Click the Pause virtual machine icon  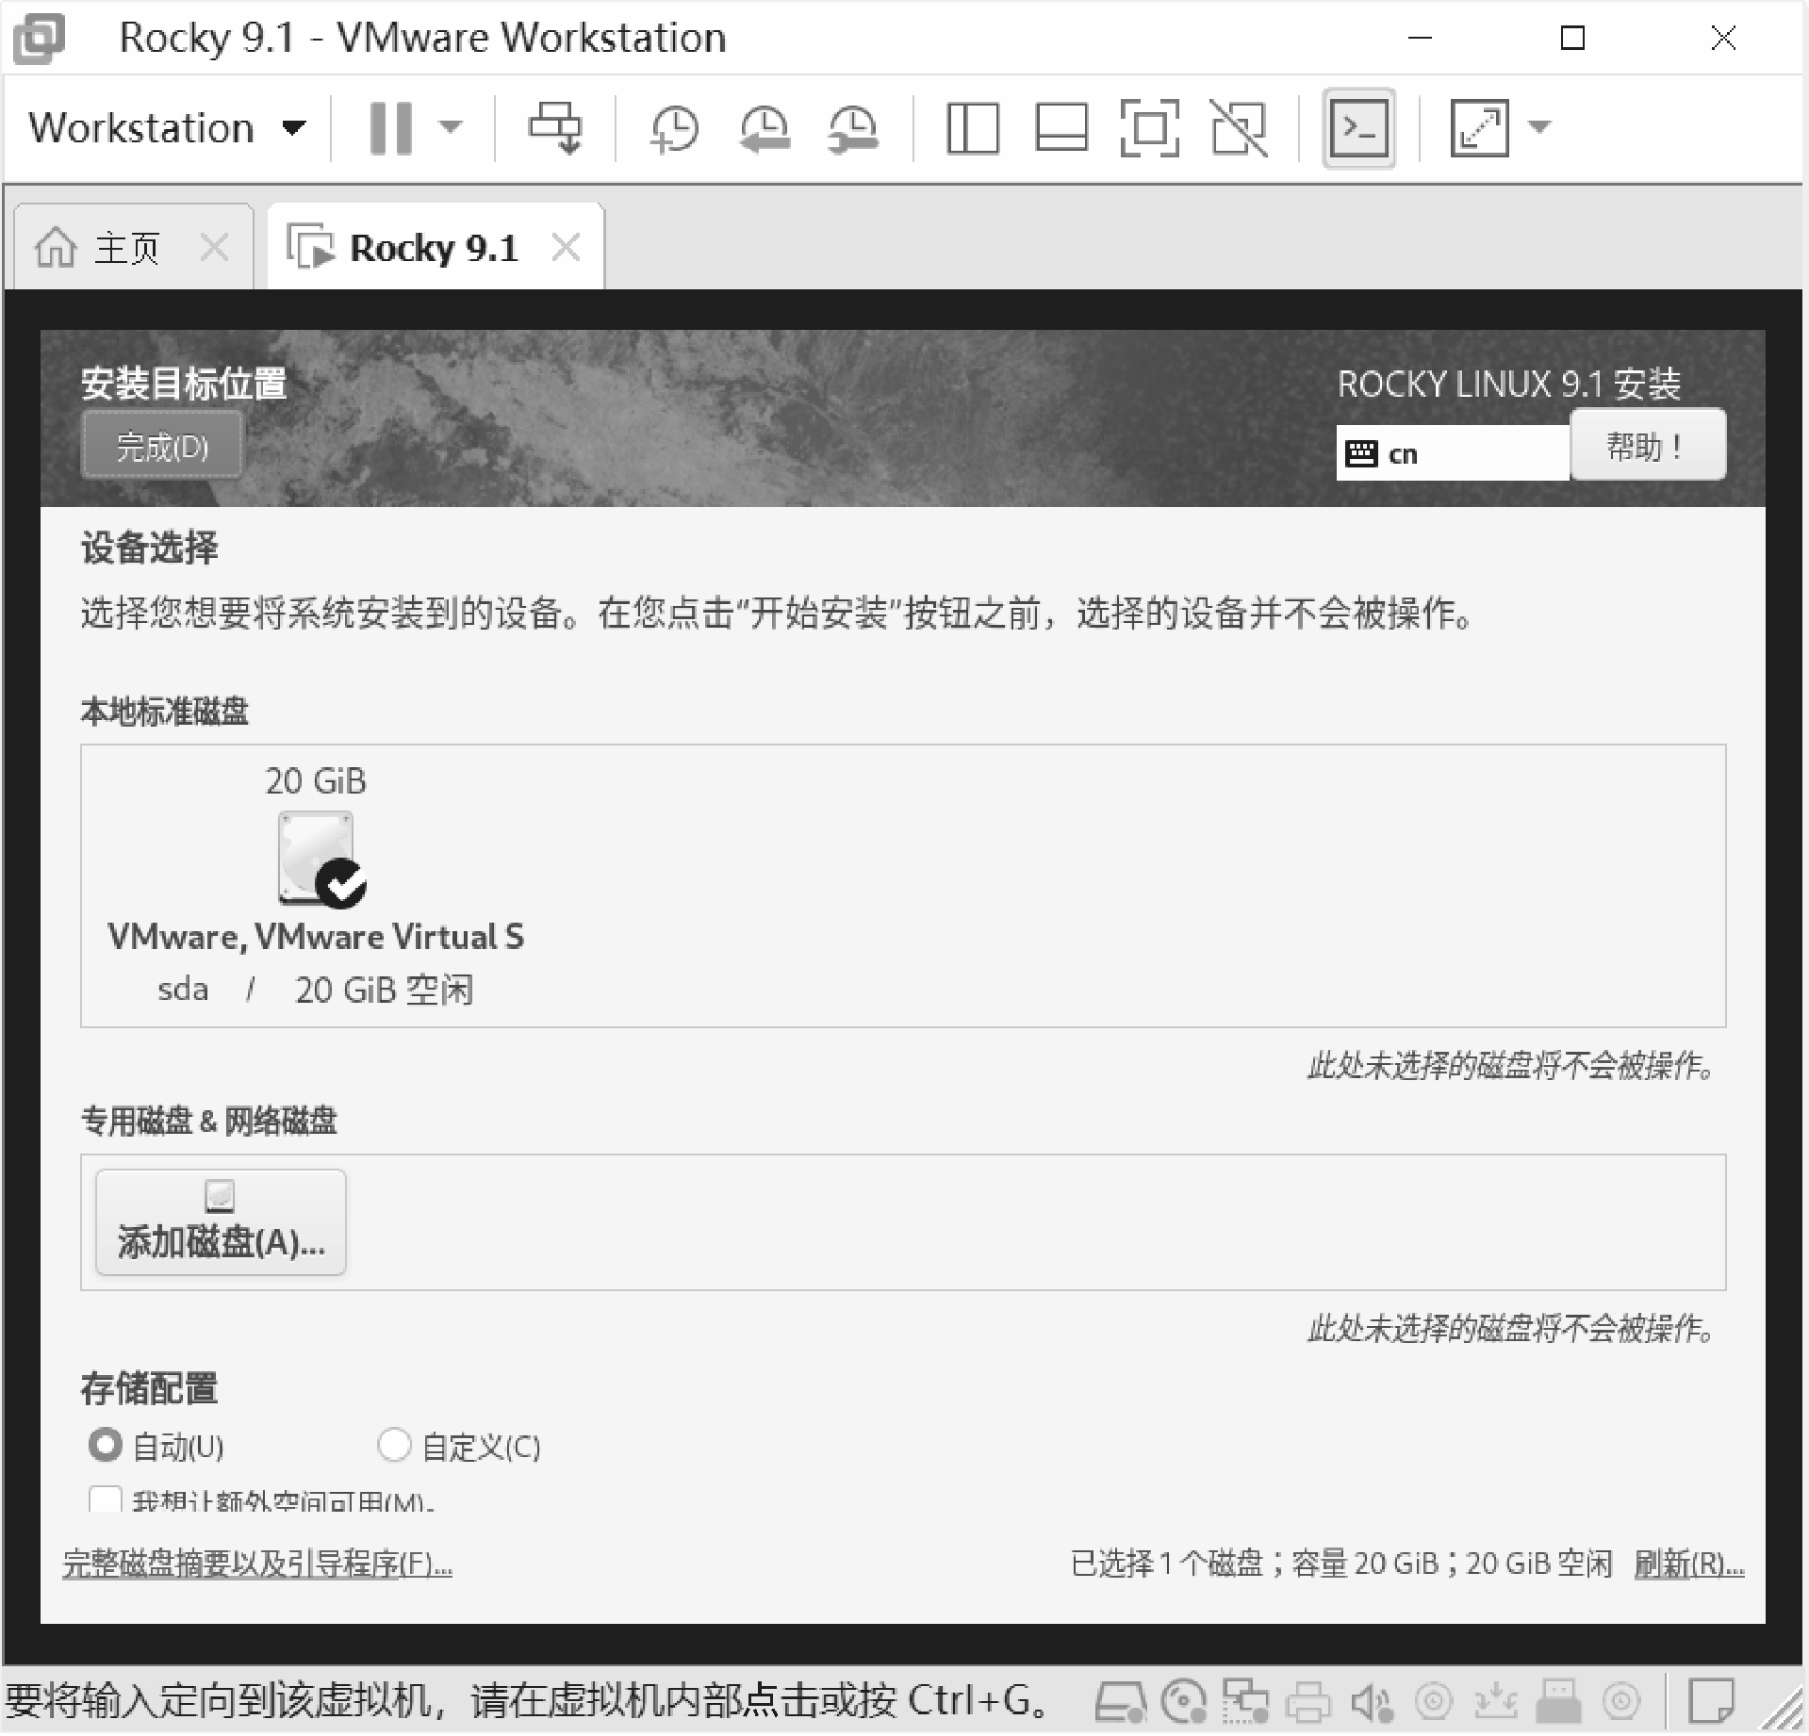pos(390,127)
